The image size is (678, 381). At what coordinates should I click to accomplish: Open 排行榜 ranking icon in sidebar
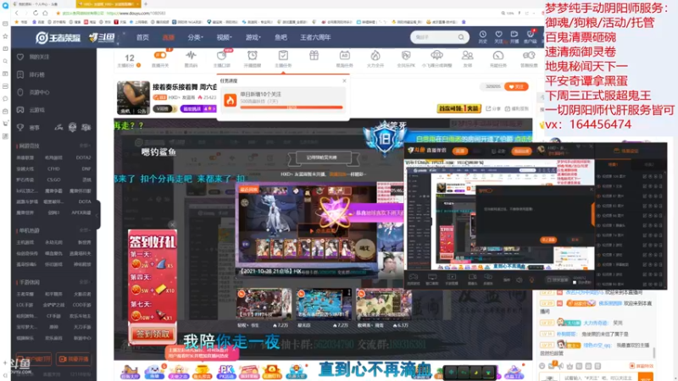pos(20,75)
